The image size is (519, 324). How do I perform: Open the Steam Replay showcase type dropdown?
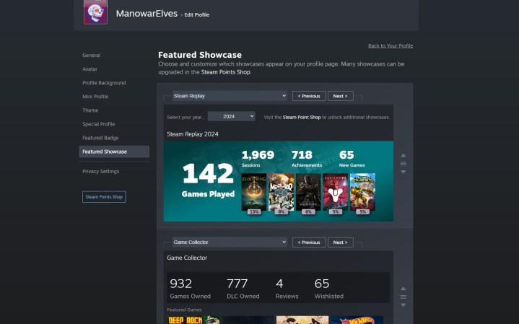[230, 96]
